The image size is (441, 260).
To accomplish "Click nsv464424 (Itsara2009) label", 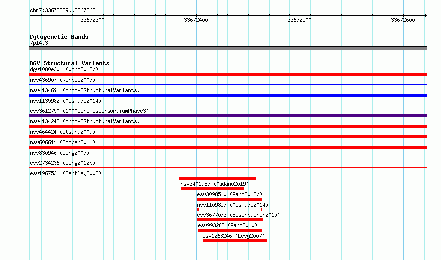I will 62,132.
